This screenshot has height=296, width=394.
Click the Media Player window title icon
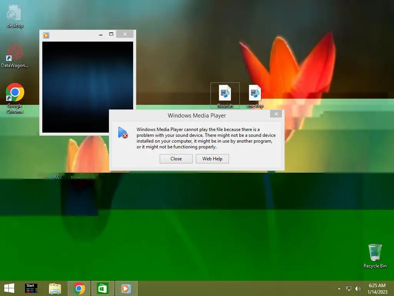click(46, 35)
